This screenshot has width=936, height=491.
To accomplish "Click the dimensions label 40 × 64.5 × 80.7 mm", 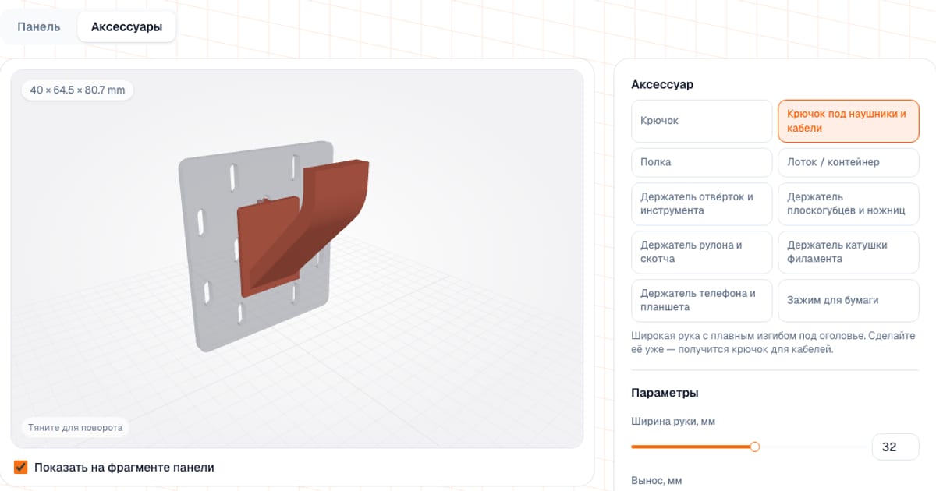I will (x=77, y=90).
